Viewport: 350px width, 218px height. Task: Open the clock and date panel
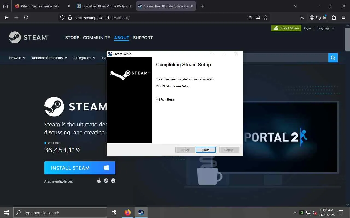(326, 213)
